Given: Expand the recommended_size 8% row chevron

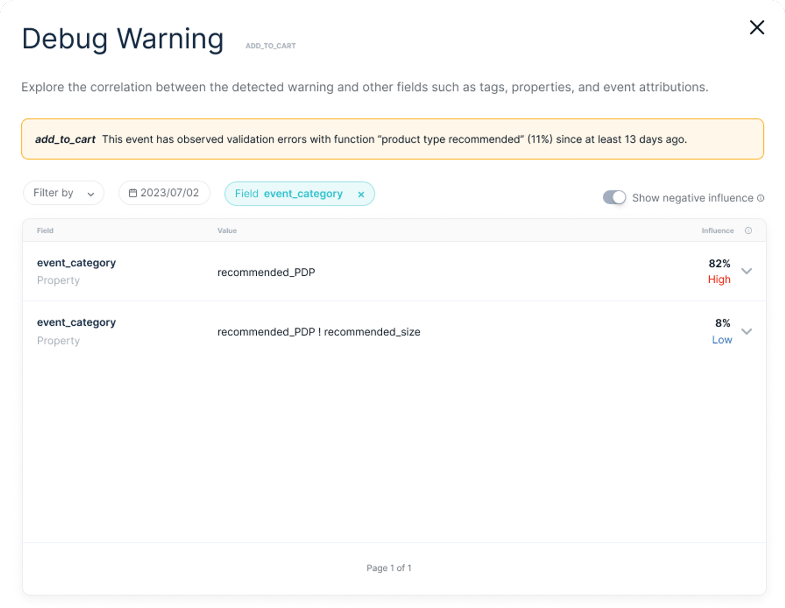Looking at the screenshot, I should point(747,331).
